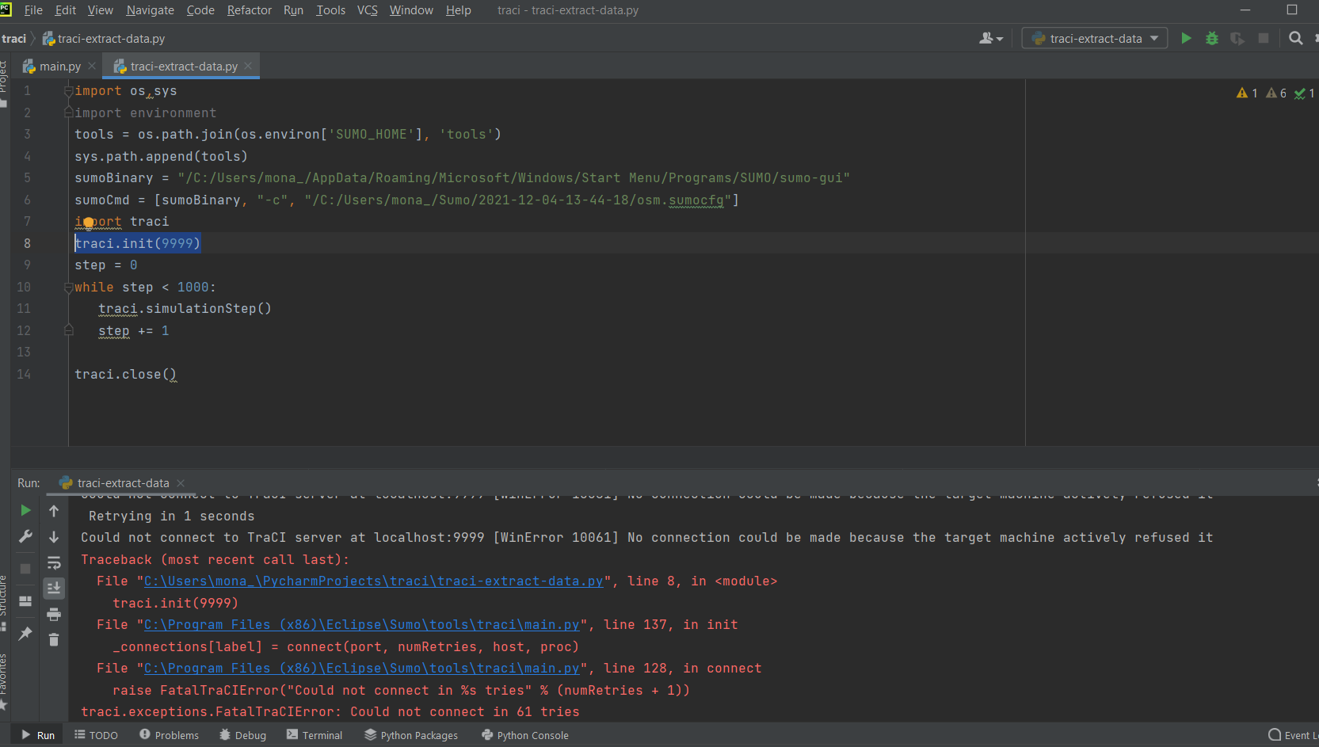Screen dimensions: 1319x747
Task: Open the View menu
Action: click(100, 10)
